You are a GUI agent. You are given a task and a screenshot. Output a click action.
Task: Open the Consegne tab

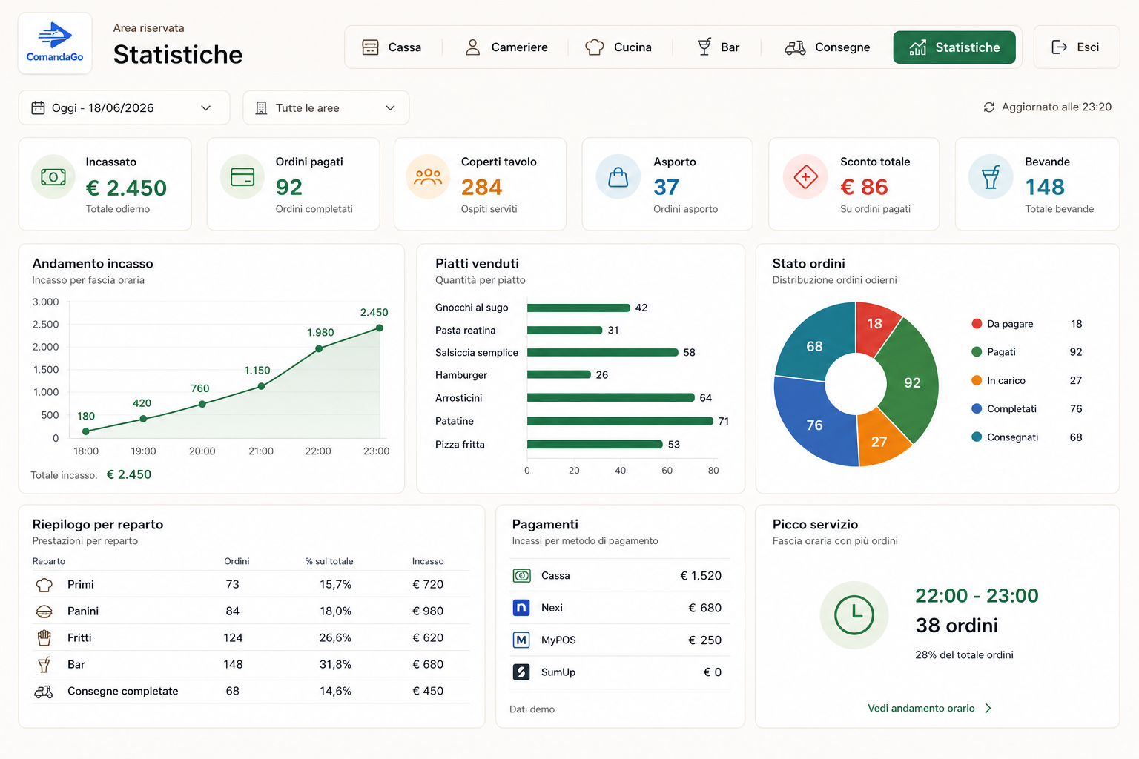click(x=828, y=47)
